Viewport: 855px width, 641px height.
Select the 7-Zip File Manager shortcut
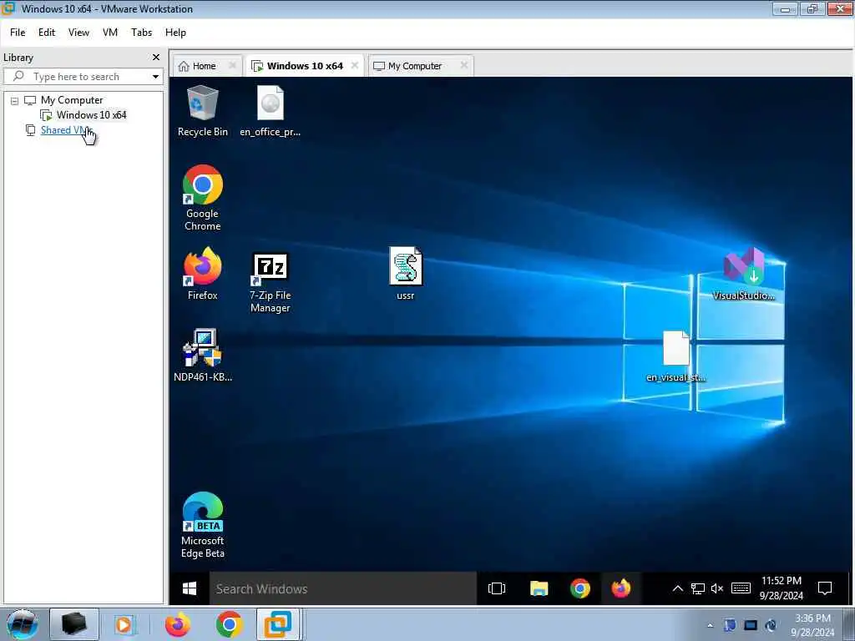pos(270,283)
